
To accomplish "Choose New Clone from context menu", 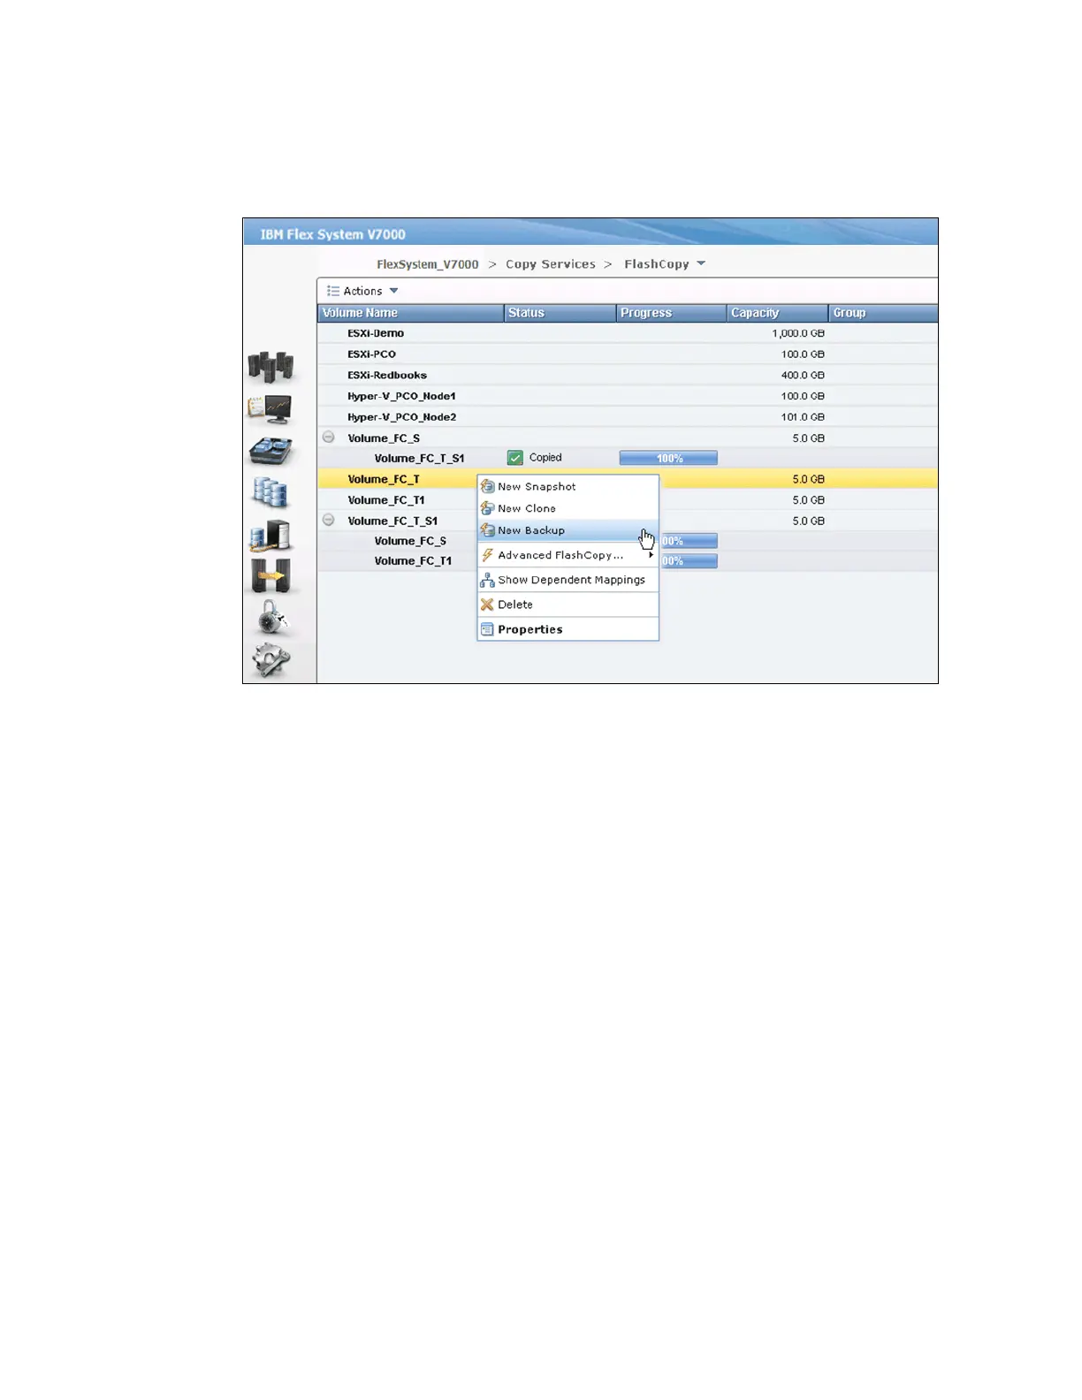I will click(568, 508).
